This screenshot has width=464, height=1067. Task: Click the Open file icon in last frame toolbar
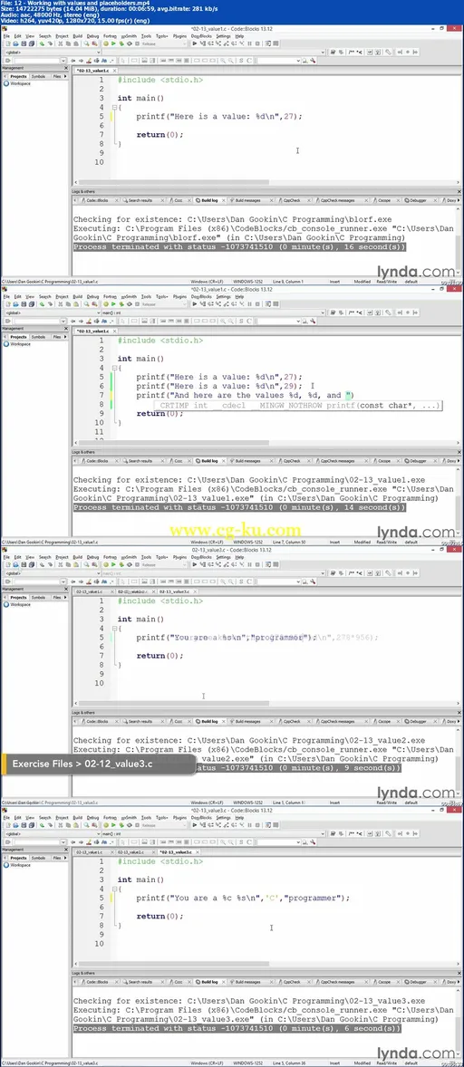(x=14, y=825)
